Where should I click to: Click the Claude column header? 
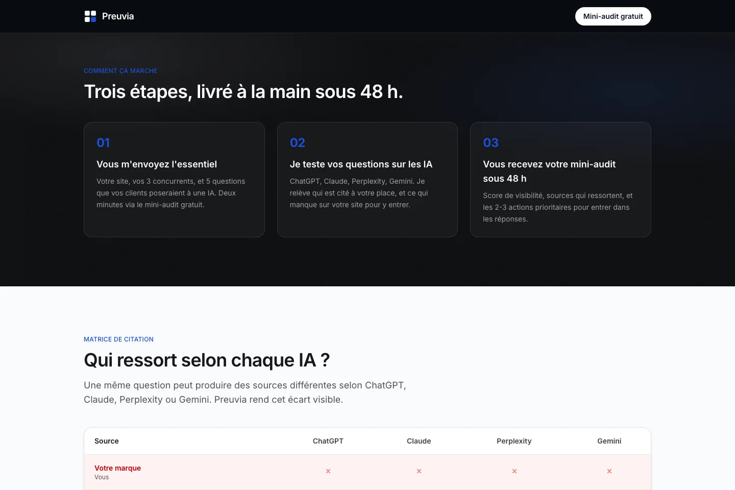tap(419, 441)
